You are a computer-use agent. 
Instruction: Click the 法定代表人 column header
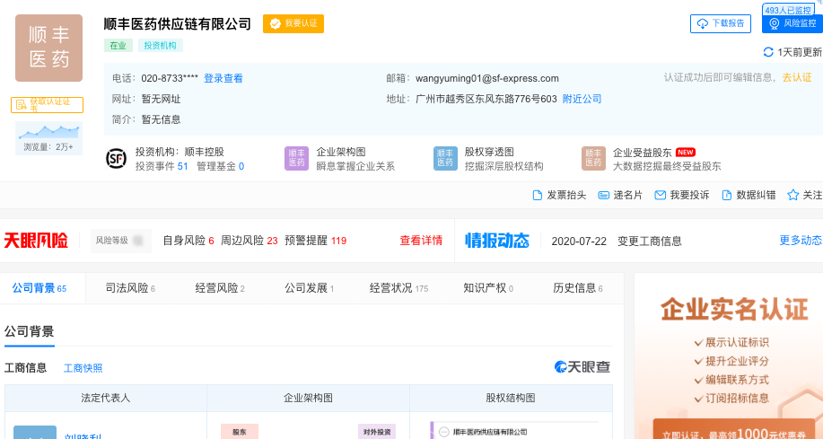[106, 398]
